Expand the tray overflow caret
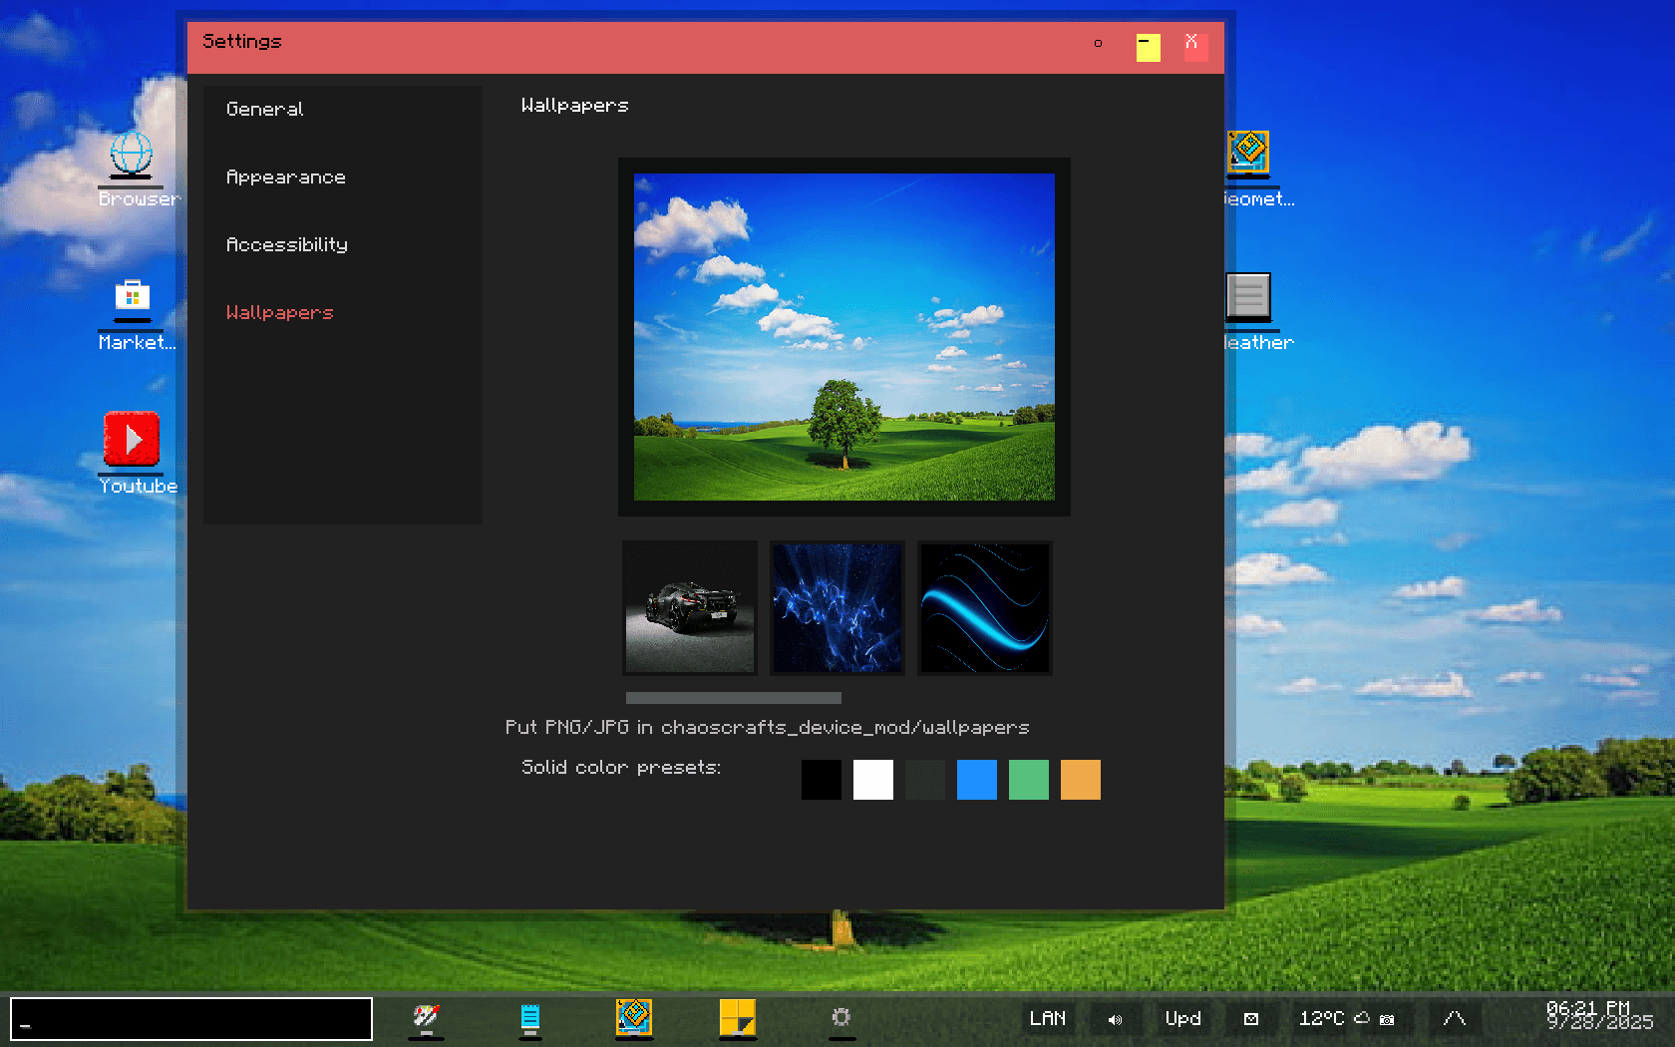1675x1047 pixels. click(x=1455, y=1019)
